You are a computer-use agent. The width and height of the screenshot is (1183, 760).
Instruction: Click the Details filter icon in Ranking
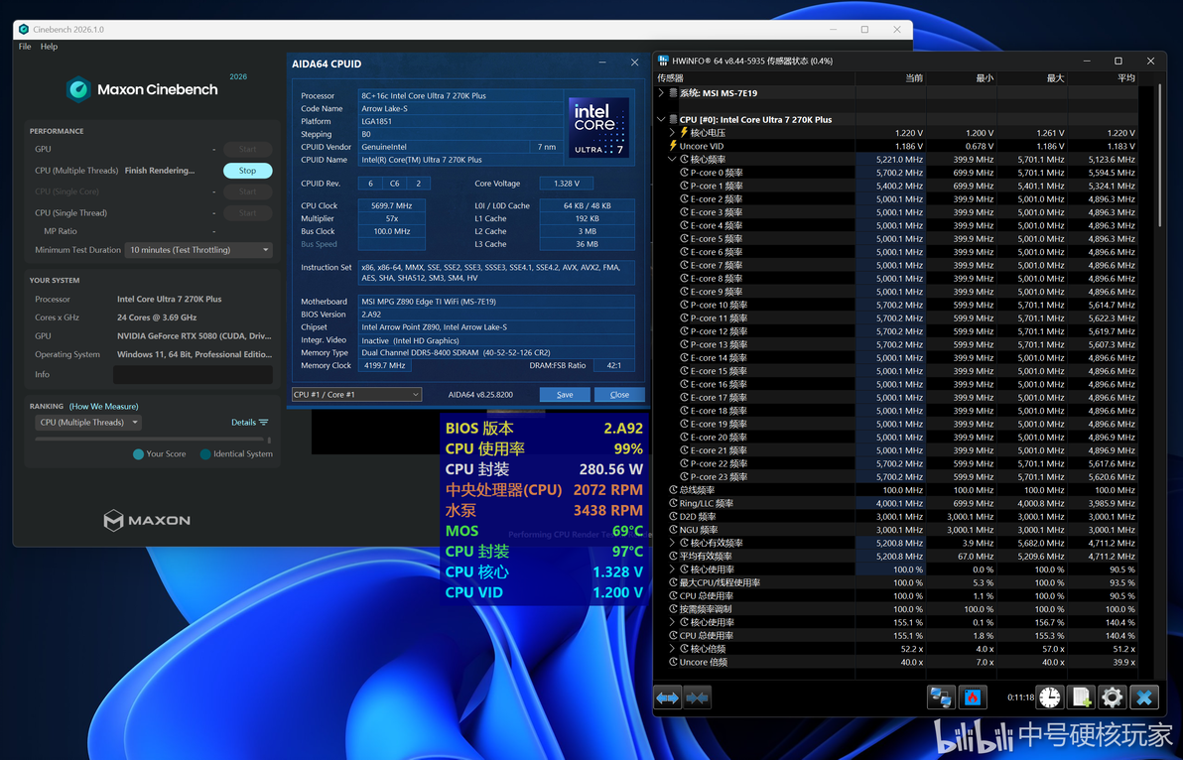(x=263, y=423)
